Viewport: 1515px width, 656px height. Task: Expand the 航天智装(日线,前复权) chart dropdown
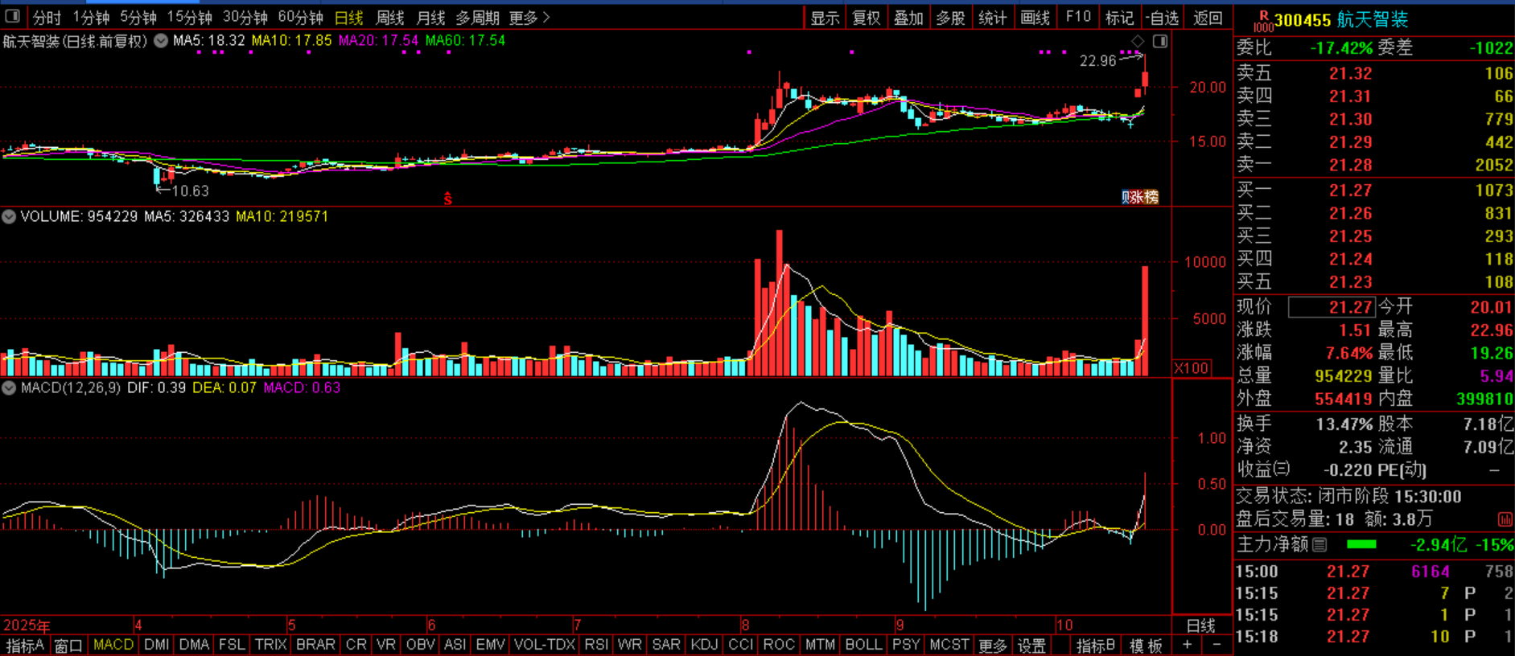click(161, 40)
